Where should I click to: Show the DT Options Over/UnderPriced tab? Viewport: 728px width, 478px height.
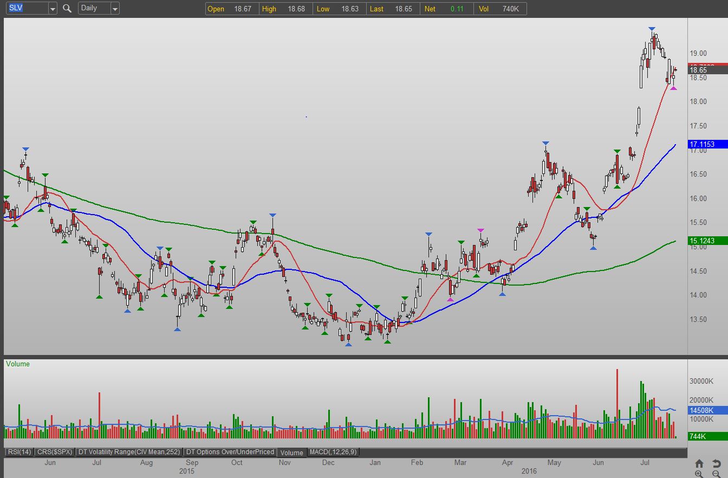point(230,452)
